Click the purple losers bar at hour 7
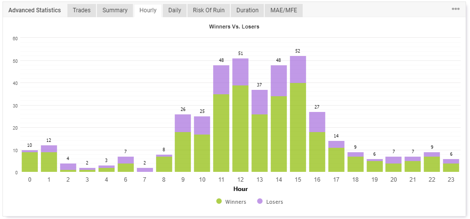This screenshot has width=470, height=219. pos(145,169)
